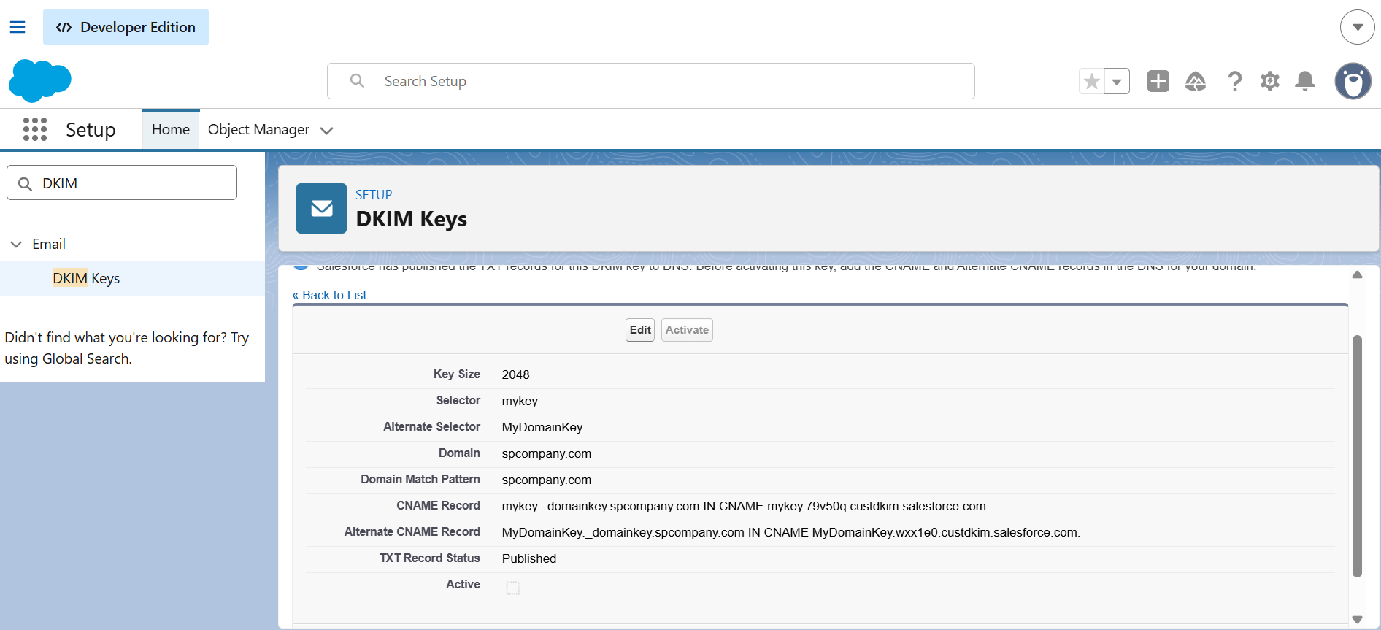Viewport: 1381px width, 630px height.
Task: Open the Trailhead guidance icon
Action: pos(1195,81)
